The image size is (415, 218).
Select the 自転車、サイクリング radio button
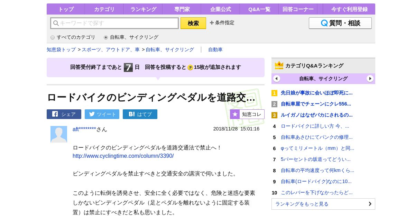click(106, 37)
